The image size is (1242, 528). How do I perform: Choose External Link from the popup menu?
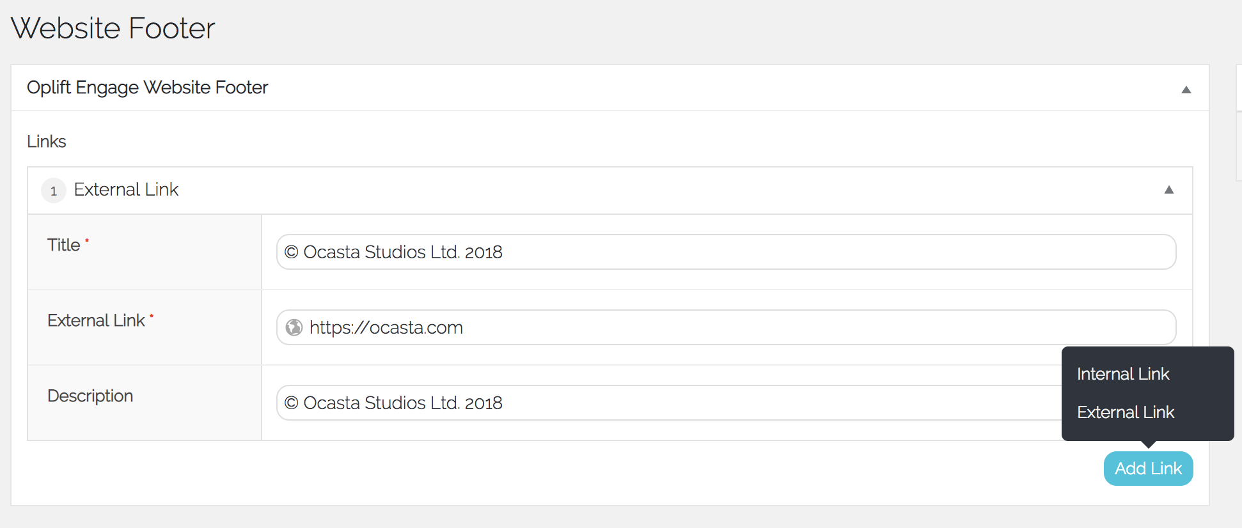coord(1125,412)
